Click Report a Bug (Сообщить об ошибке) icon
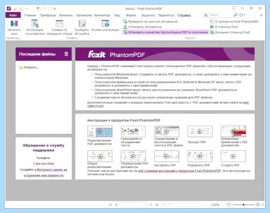270x213 pixels. tap(82, 23)
